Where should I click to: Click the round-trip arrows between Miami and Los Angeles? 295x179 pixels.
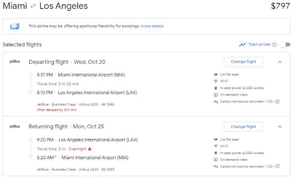pos(33,6)
